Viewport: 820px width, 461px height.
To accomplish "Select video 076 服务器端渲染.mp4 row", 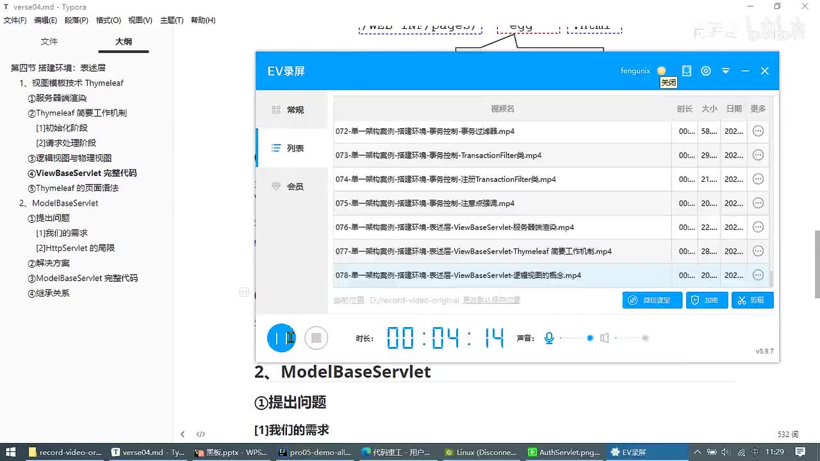I will point(551,227).
